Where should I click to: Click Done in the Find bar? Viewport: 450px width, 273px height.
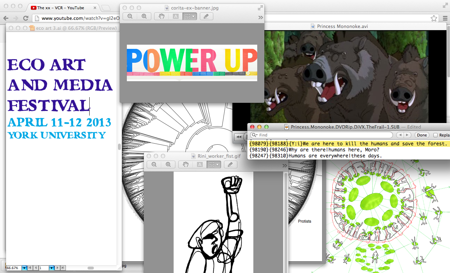tap(422, 135)
